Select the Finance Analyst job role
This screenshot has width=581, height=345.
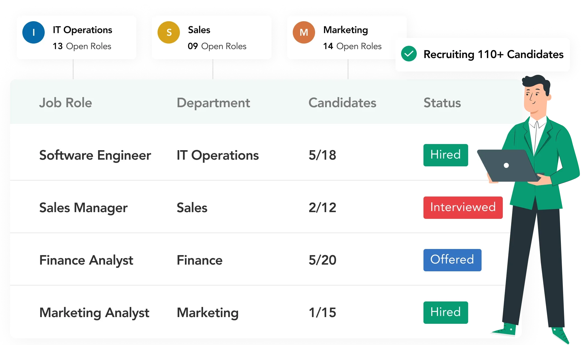tap(86, 260)
